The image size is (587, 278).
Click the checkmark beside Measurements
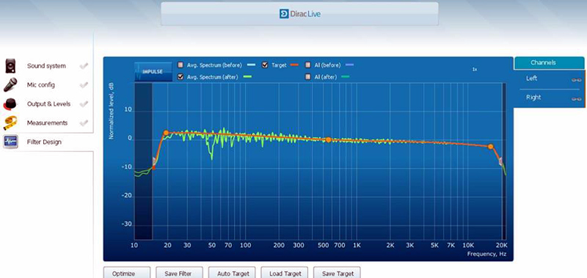pyautogui.click(x=84, y=122)
